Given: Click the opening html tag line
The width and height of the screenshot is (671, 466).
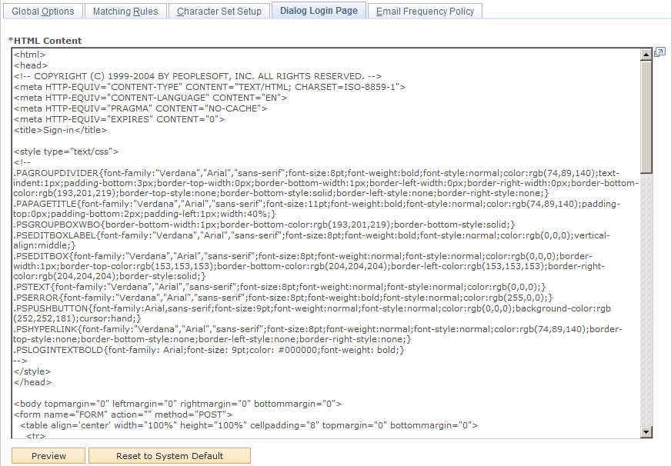Looking at the screenshot, I should [28, 55].
